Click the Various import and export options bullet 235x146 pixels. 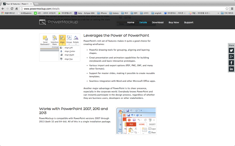[x=121, y=67]
